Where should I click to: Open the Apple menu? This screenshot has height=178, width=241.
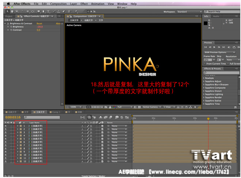click(x=8, y=4)
